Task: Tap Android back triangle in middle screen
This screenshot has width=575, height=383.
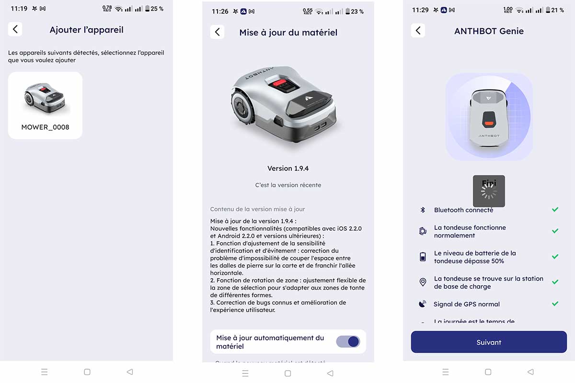Action: [330, 373]
